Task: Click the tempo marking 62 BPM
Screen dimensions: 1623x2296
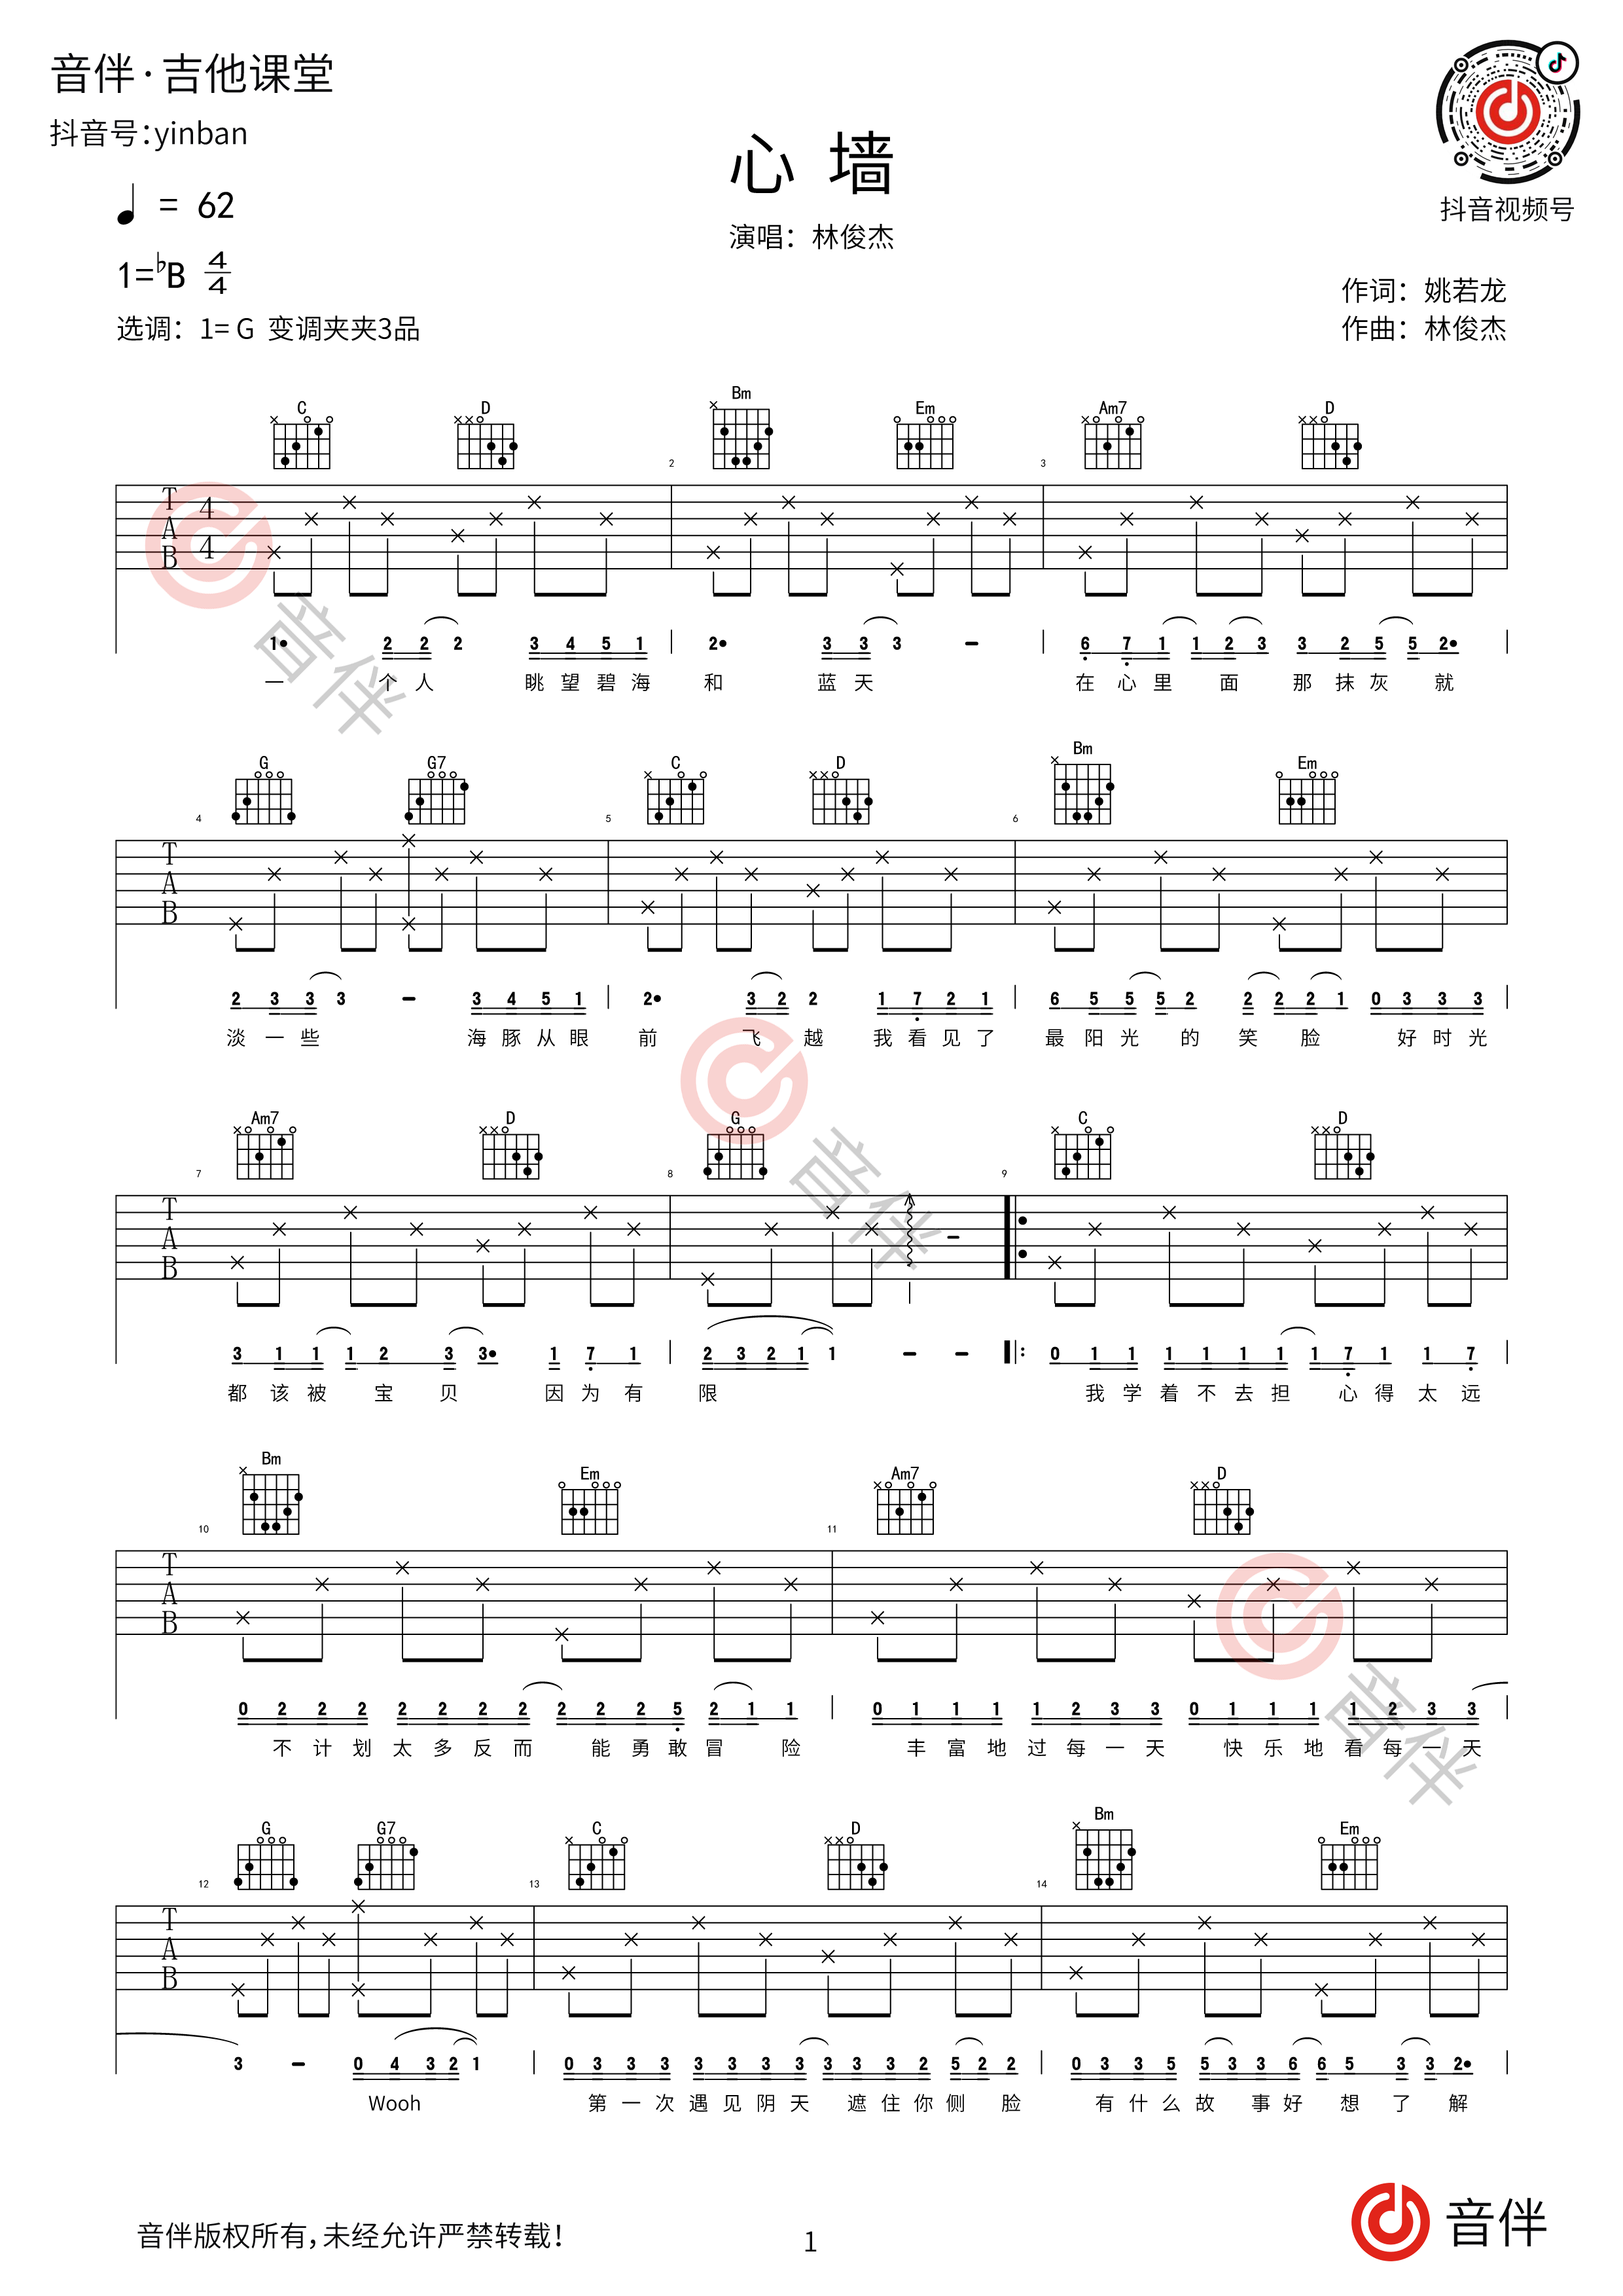Action: (169, 198)
